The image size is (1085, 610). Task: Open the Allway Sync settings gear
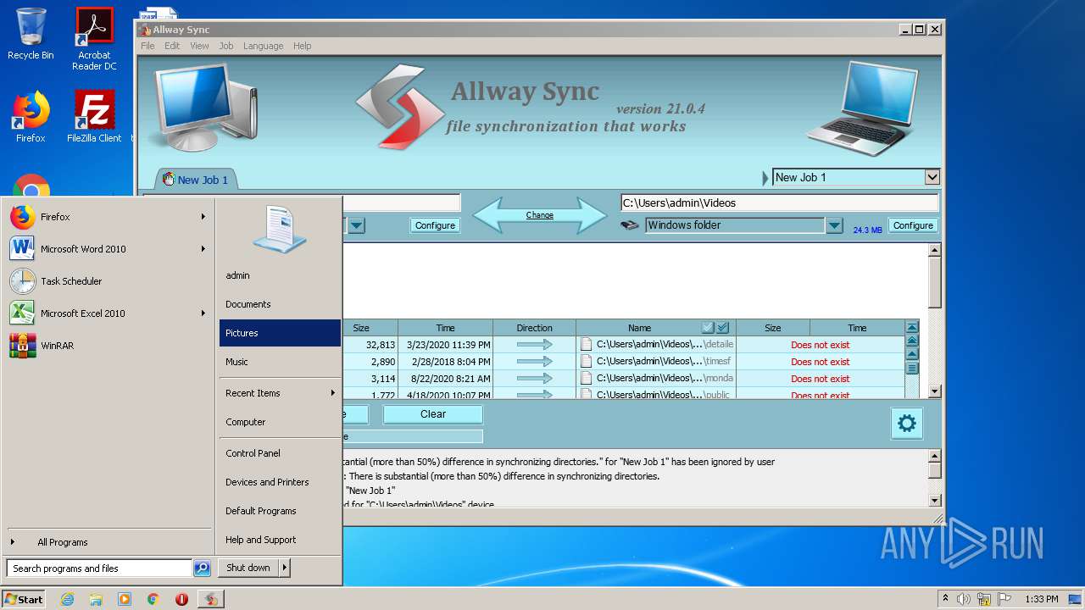coord(906,423)
